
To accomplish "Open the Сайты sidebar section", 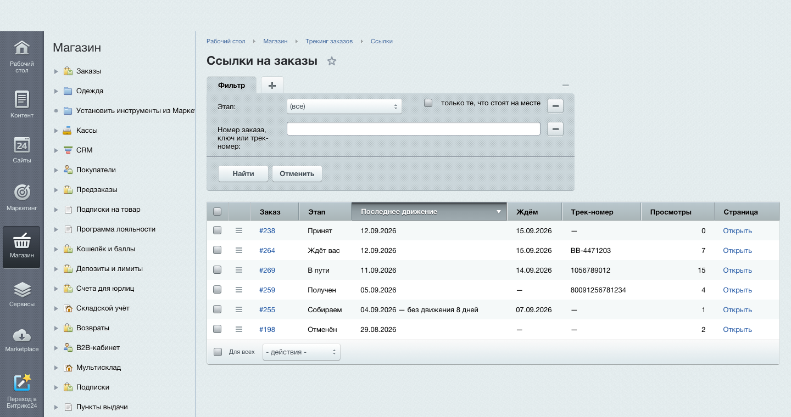I will point(21,149).
